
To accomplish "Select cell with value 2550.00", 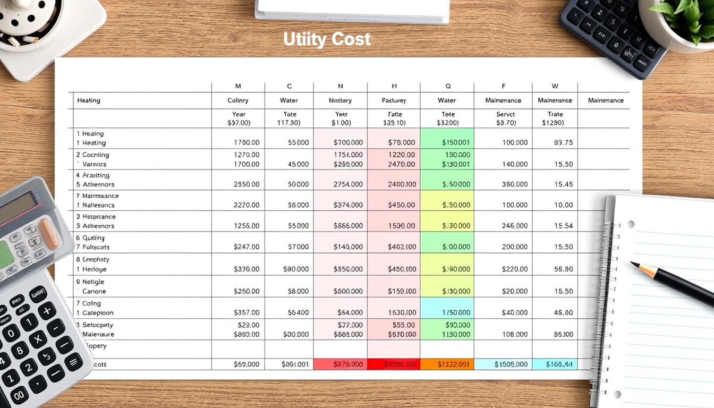I will [x=246, y=184].
